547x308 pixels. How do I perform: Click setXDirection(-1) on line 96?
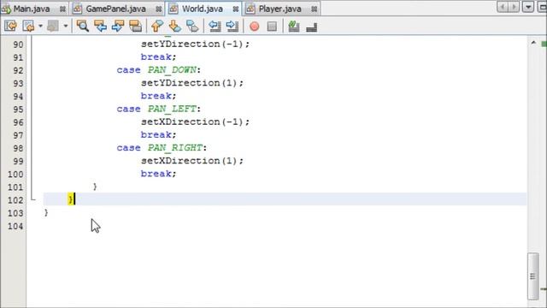[x=195, y=121]
